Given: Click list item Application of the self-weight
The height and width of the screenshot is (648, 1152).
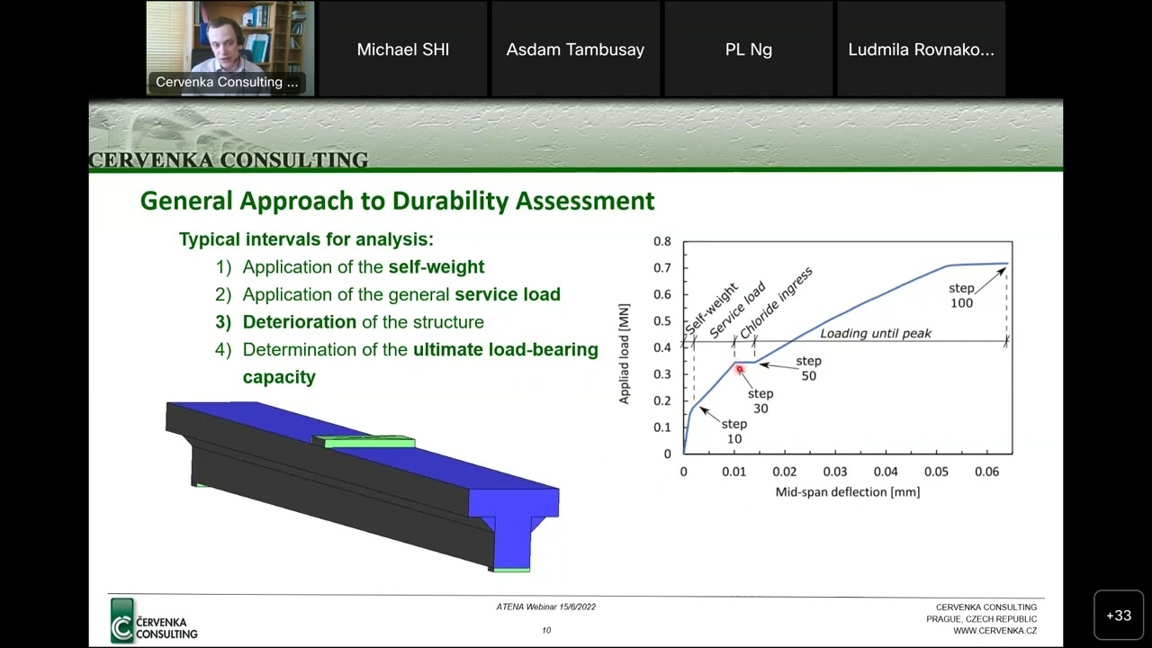Looking at the screenshot, I should (x=350, y=267).
